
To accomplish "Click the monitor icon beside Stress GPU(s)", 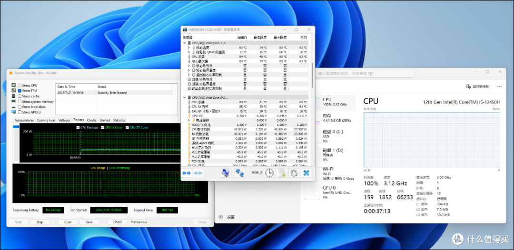I will [14, 112].
